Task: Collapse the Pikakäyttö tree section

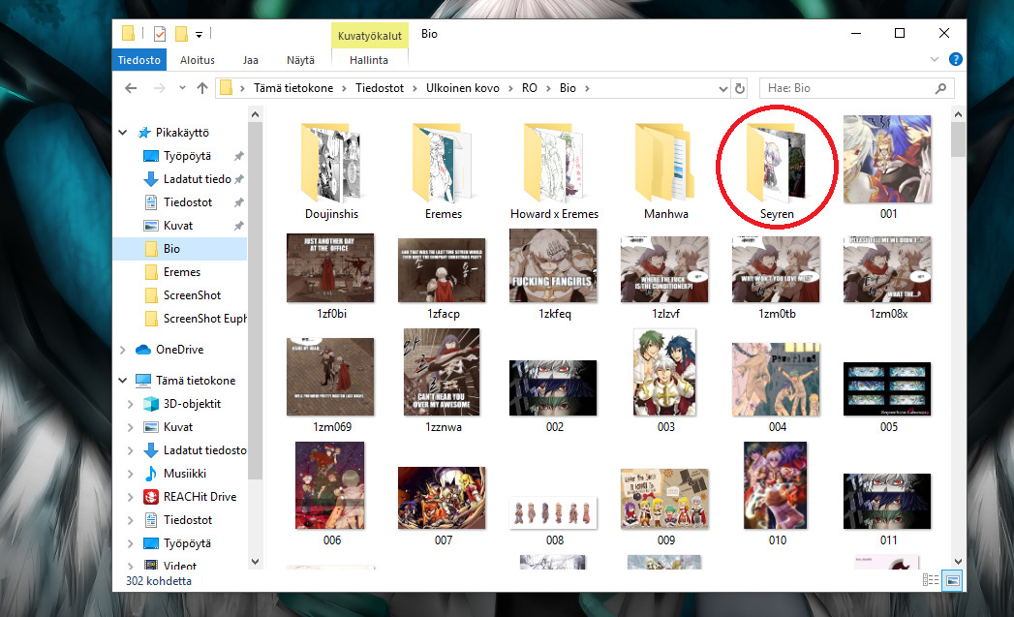Action: click(122, 133)
